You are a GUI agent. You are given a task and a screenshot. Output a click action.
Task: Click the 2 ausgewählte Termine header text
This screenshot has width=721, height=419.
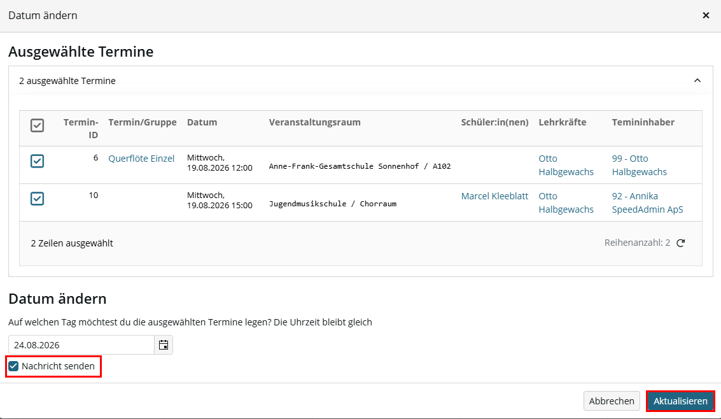click(67, 81)
